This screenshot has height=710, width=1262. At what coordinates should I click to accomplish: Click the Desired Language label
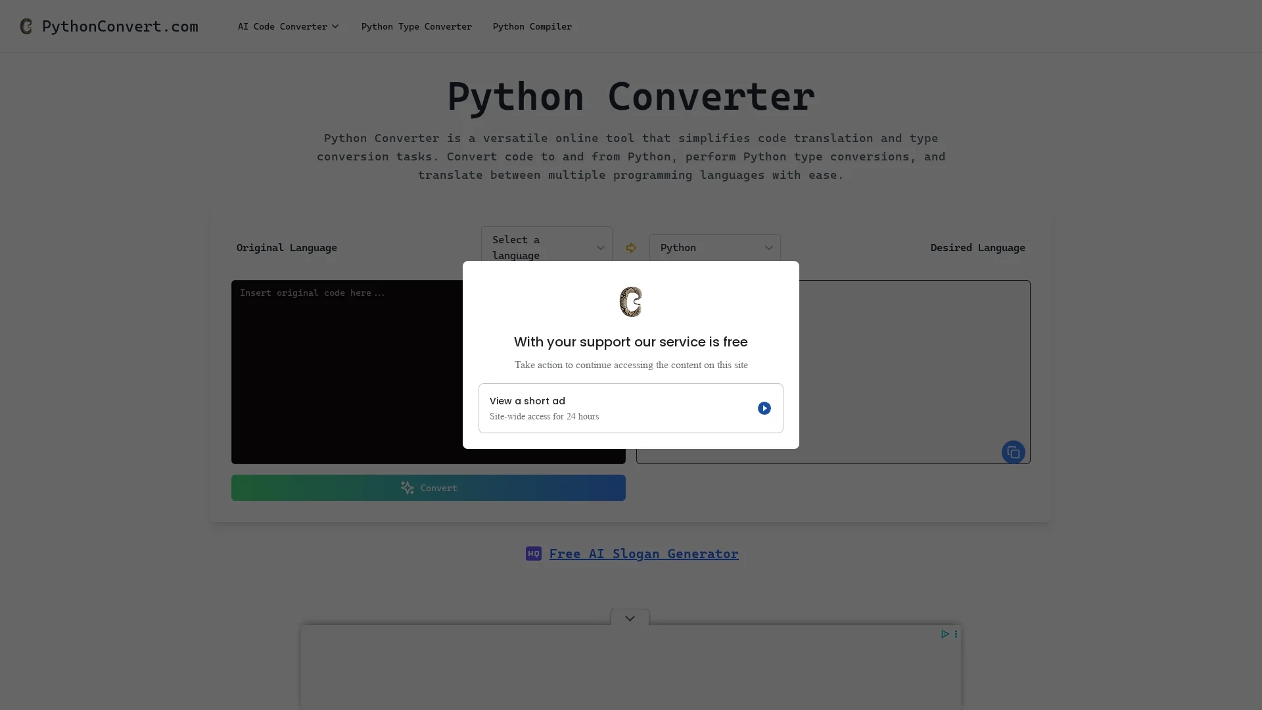tap(977, 248)
